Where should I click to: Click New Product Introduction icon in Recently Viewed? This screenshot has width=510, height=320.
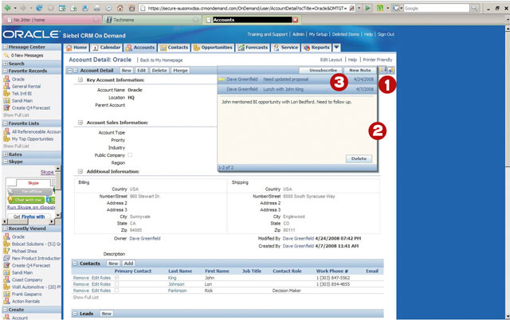[x=6, y=258]
